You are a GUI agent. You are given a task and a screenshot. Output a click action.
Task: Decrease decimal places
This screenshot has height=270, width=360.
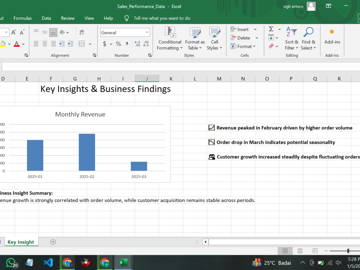[146, 44]
